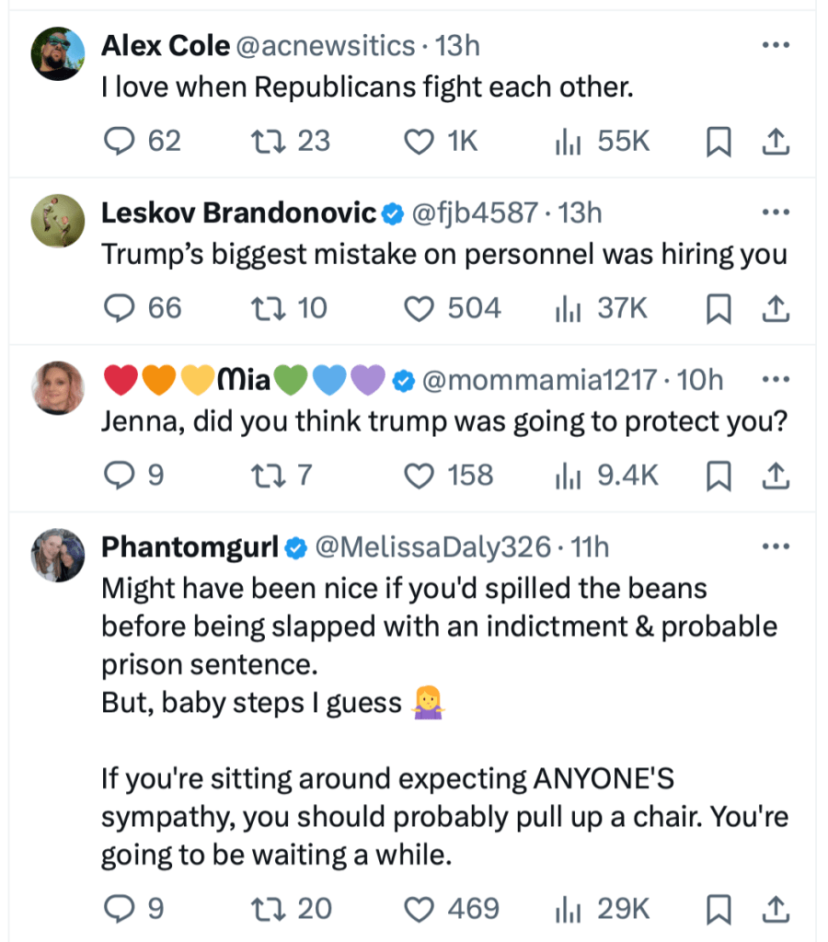Open more options on Mia's tweet
The height and width of the screenshot is (942, 828).
pyautogui.click(x=776, y=379)
